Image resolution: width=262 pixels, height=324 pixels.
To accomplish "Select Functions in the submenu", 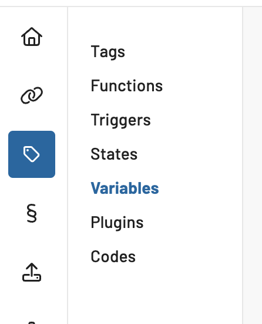I will point(127,86).
